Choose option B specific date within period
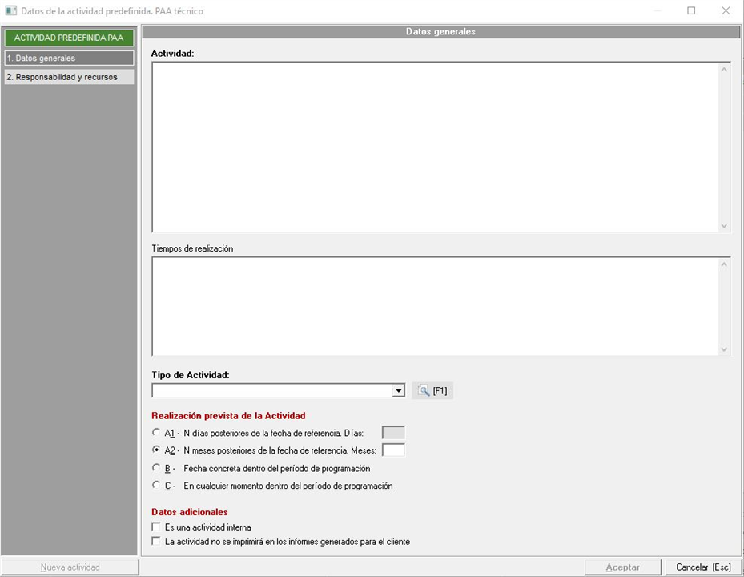Image resolution: width=744 pixels, height=577 pixels. pos(156,468)
